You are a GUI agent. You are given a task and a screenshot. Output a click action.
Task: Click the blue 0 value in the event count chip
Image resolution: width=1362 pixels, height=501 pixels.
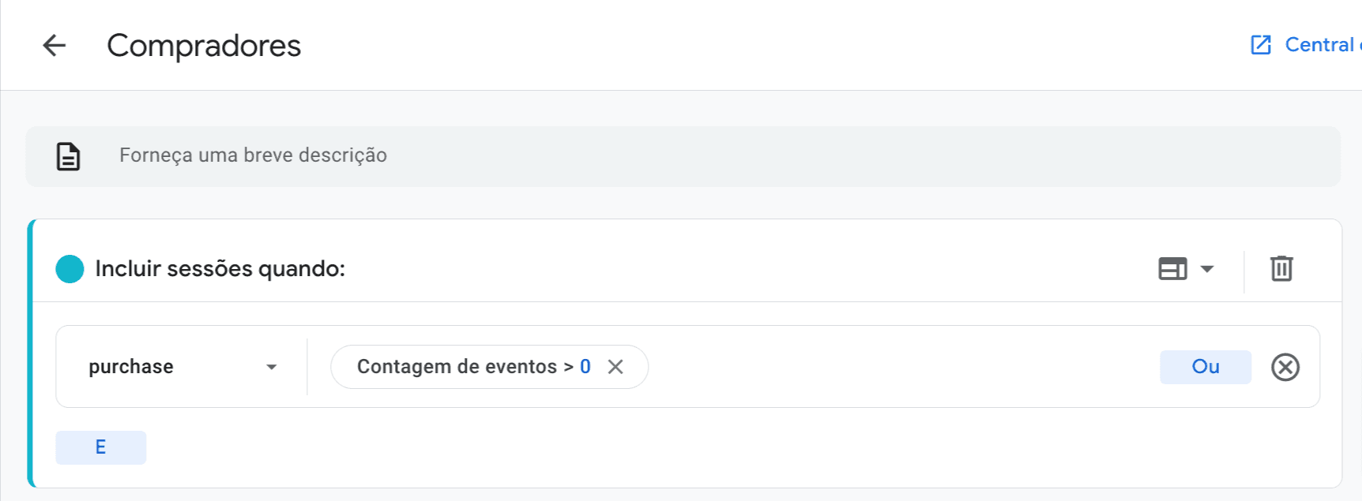(585, 366)
